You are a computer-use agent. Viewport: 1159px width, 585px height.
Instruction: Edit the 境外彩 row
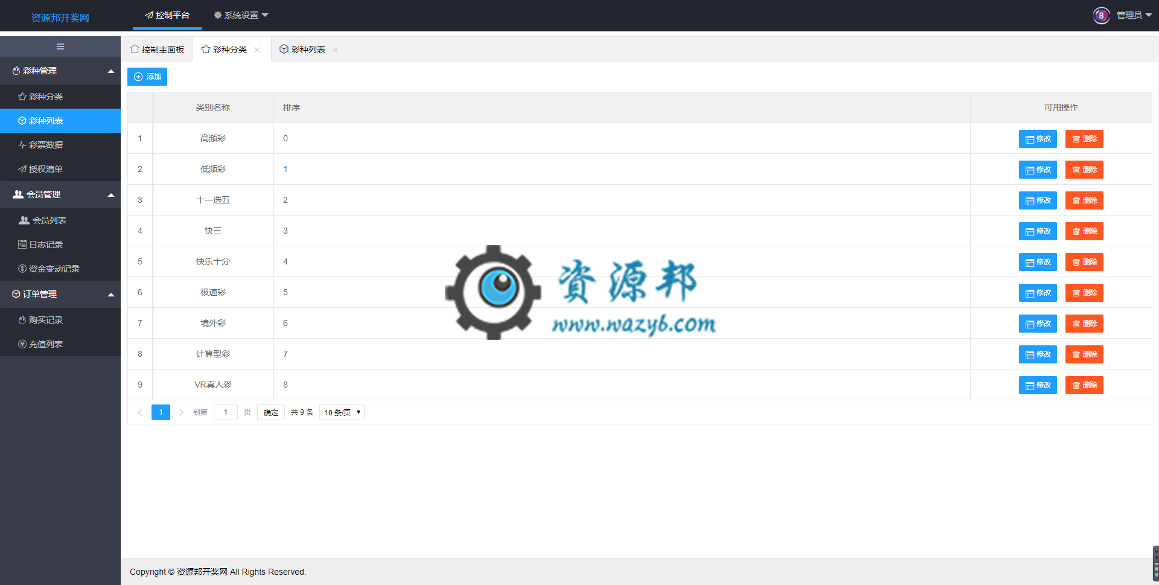pos(1038,324)
